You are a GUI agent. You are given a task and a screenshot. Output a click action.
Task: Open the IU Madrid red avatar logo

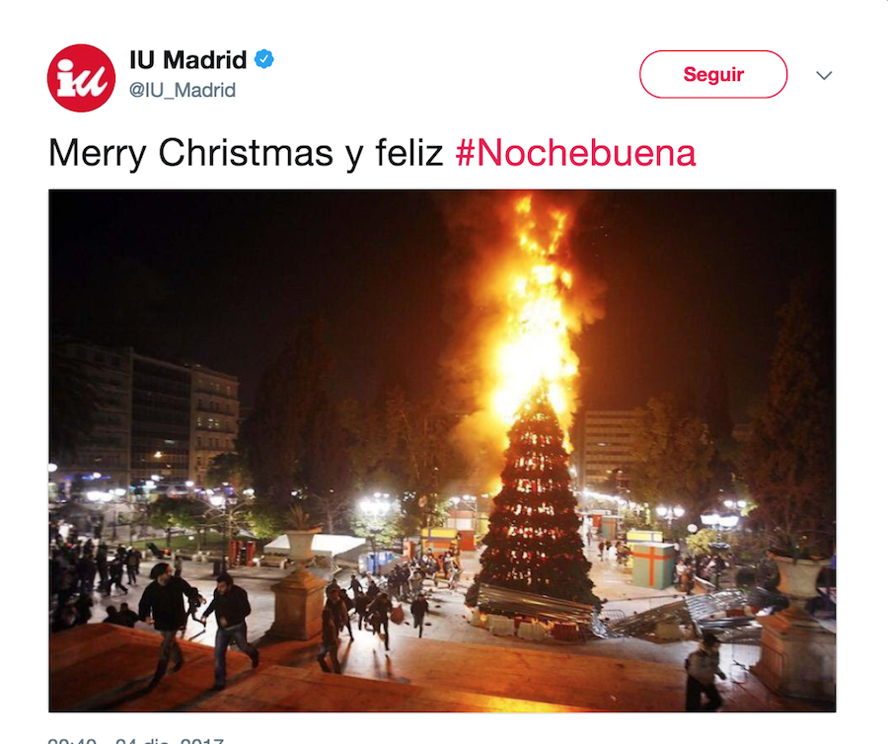[81, 78]
